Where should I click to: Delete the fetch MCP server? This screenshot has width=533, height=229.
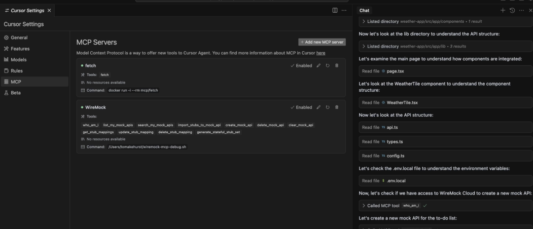[337, 65]
